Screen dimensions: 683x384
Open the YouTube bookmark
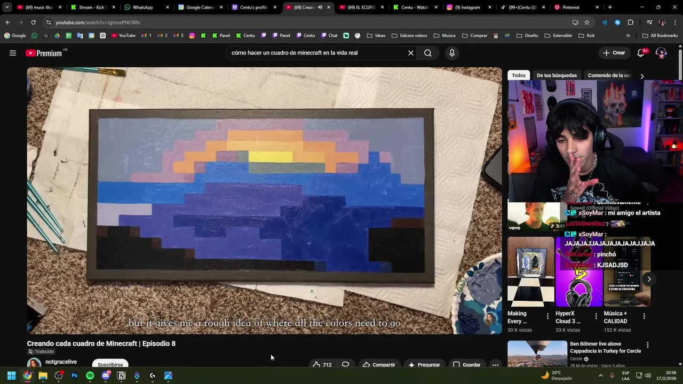(123, 36)
